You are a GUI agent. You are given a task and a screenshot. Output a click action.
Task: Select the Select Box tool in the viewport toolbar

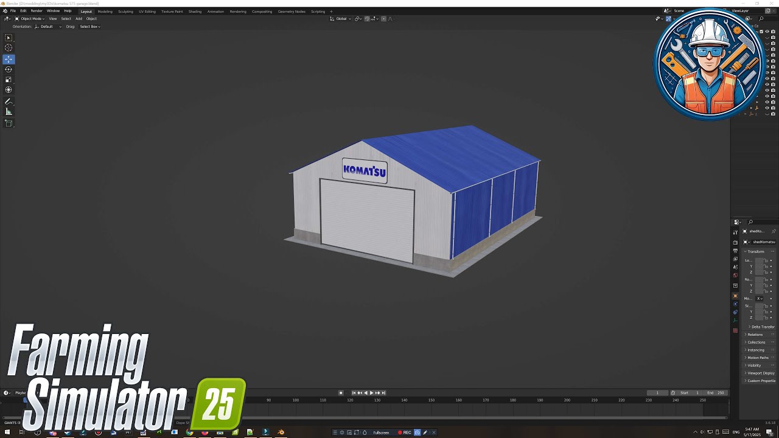click(9, 38)
